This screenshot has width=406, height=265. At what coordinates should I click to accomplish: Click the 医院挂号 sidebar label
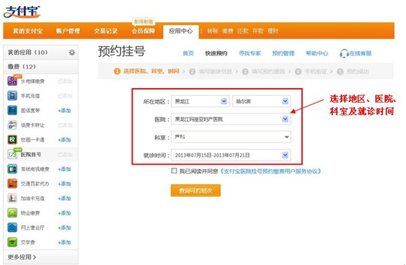tap(31, 155)
